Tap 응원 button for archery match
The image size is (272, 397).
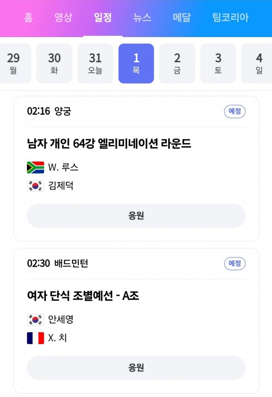[x=136, y=216]
